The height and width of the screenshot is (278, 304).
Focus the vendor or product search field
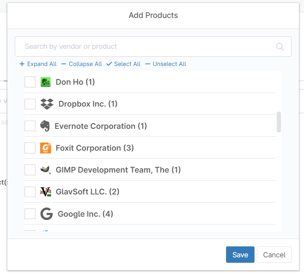point(153,46)
